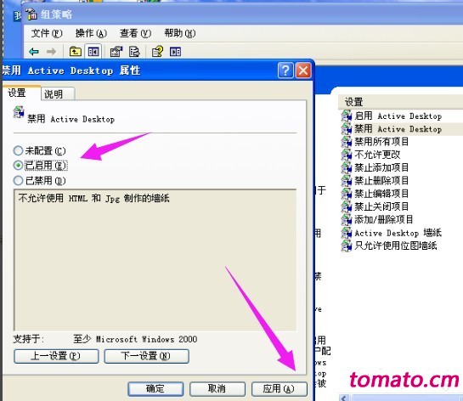Click the Up one level folder icon
463x401 pixels.
76,51
